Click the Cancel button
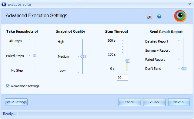Image resolution: width=194 pixels, height=119 pixels. [x=130, y=102]
